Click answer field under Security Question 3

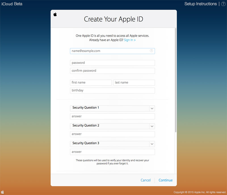[x=112, y=152]
